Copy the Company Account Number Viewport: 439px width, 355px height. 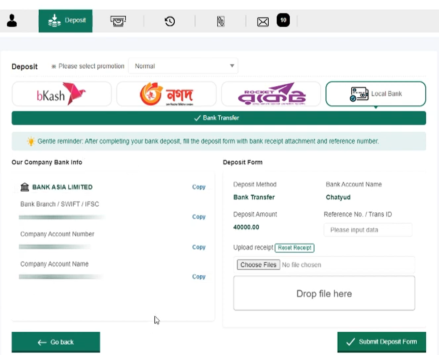(x=199, y=247)
